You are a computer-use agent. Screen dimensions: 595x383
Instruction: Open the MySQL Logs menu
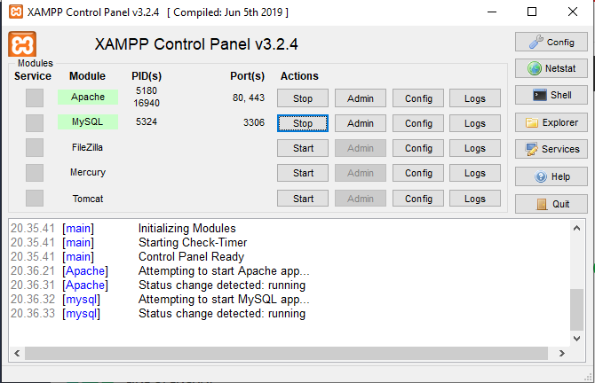[x=475, y=123]
